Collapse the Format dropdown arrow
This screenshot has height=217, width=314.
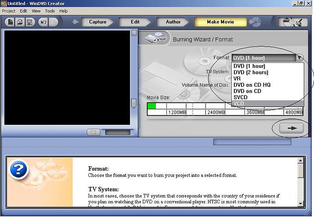[299, 58]
